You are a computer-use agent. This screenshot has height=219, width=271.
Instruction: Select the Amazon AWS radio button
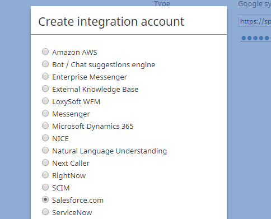(45, 52)
